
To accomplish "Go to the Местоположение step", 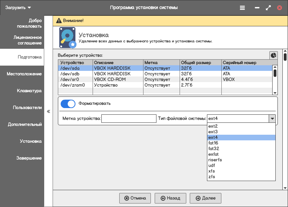I will tap(24, 74).
